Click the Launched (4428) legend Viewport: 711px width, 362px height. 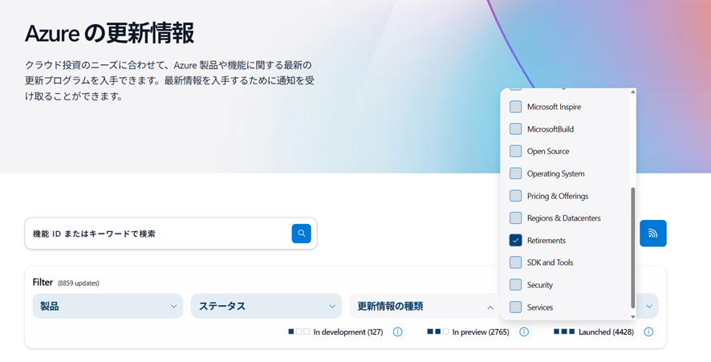tap(594, 331)
